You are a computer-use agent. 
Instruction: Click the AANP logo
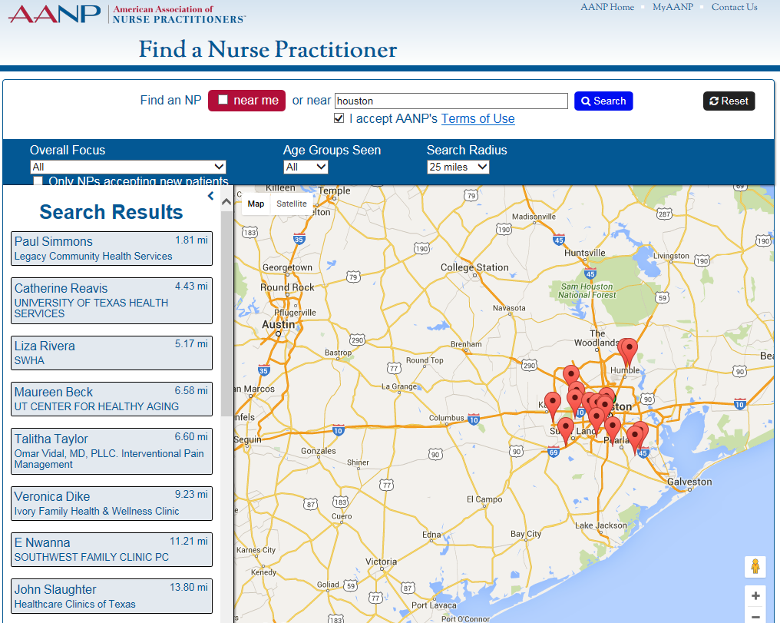[x=127, y=14]
